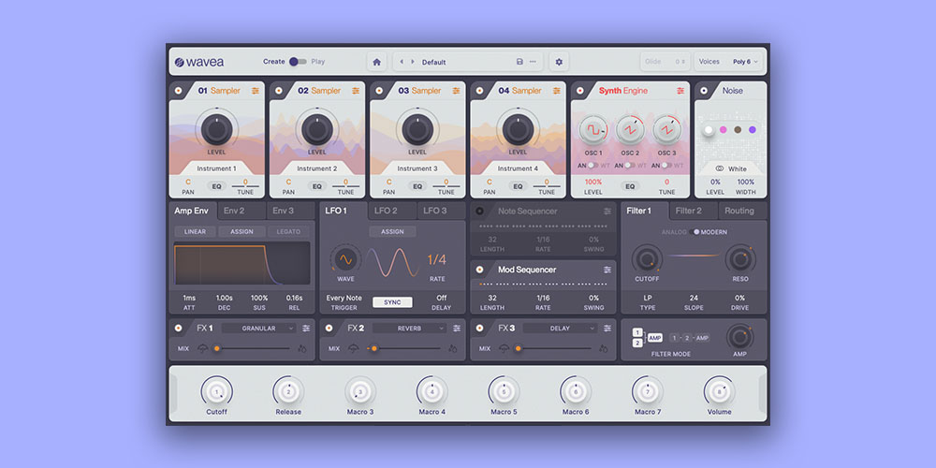Open 03 Sampler settings sliders icon
The image size is (936, 468).
(456, 91)
